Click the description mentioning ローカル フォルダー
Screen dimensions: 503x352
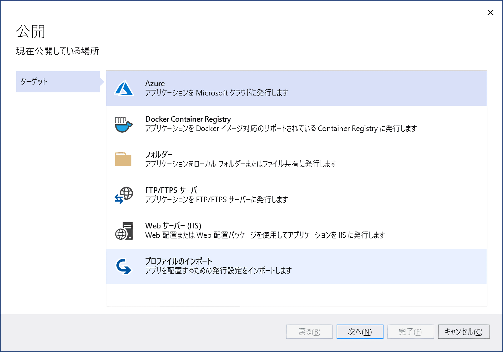(x=241, y=164)
